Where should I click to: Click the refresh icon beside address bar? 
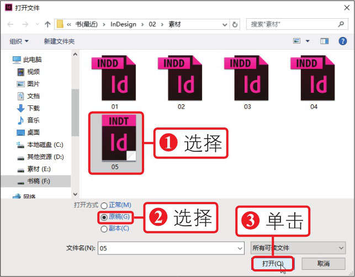click(x=236, y=24)
